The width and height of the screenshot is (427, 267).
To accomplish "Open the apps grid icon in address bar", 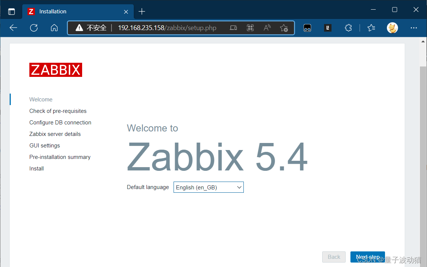I will point(250,28).
